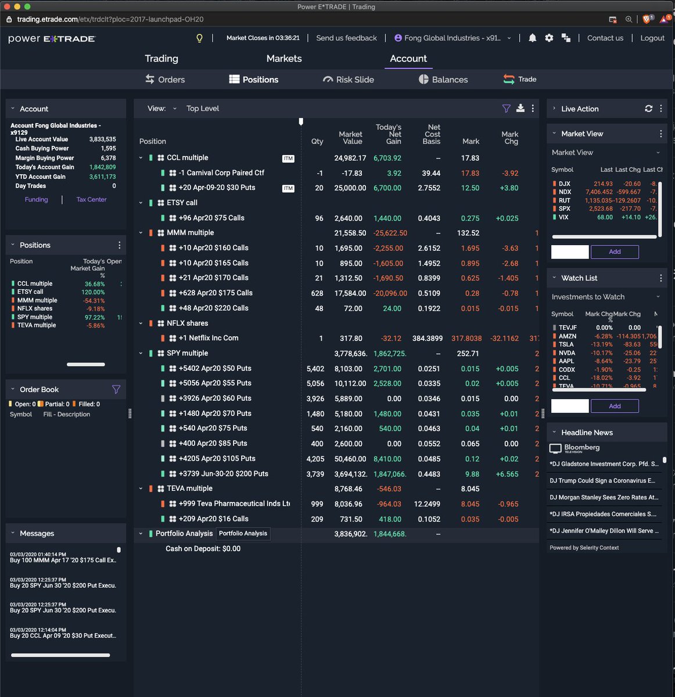Collapse the Order Book panel
The image size is (675, 697).
click(13, 389)
